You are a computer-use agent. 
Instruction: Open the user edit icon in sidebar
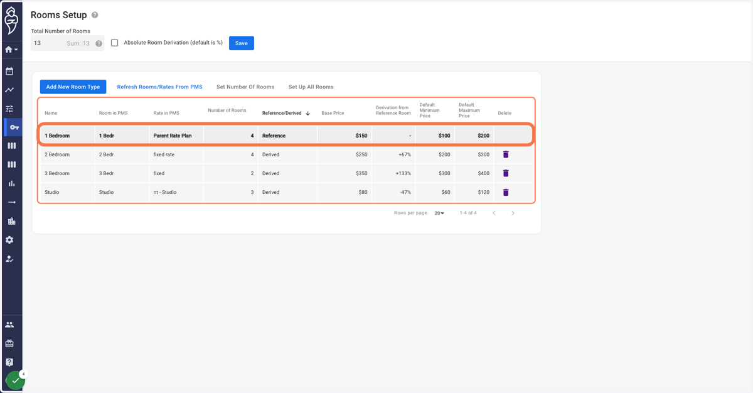pos(9,259)
